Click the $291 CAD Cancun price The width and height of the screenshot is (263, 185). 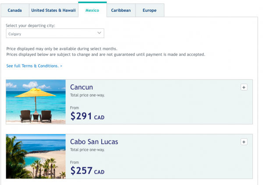(87, 116)
